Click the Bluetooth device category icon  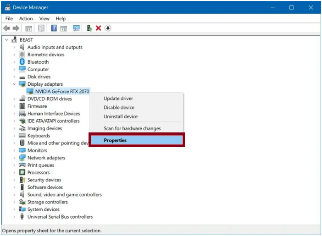click(22, 62)
